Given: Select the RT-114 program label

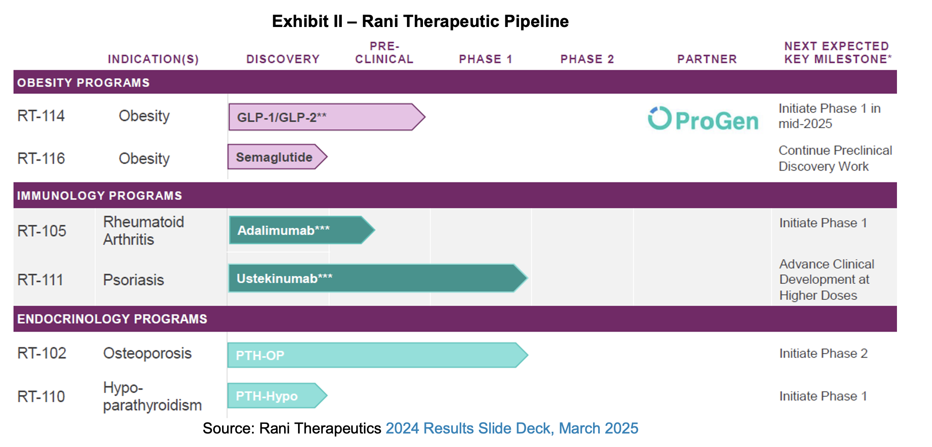Looking at the screenshot, I should 41,116.
